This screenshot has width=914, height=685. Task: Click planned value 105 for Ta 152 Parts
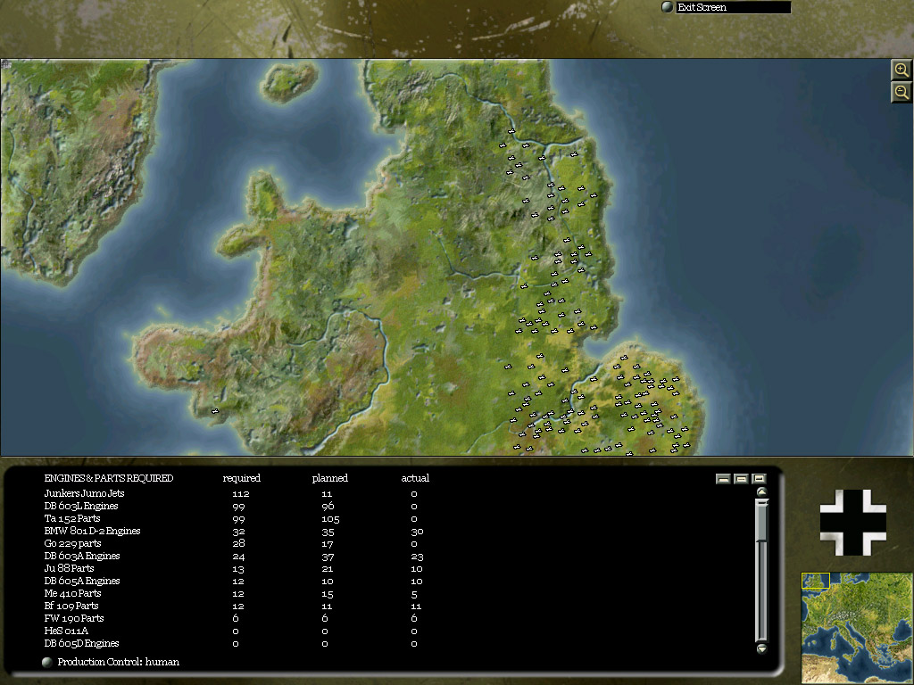pos(330,519)
